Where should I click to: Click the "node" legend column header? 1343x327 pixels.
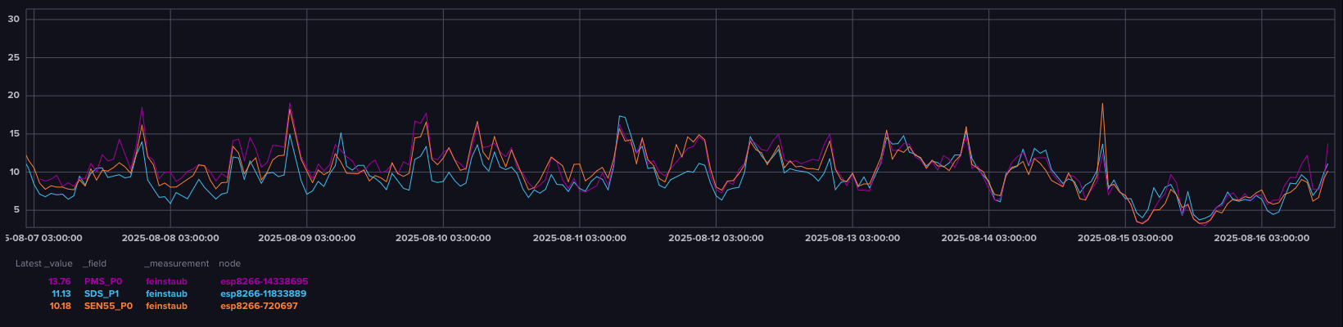coord(229,263)
